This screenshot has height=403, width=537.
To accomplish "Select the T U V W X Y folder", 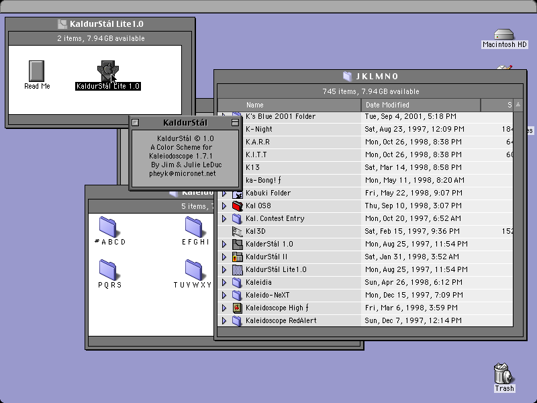I will coord(194,270).
